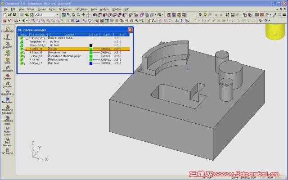The height and width of the screenshot is (180, 288).
Task: Open dropdown arrow beside selection box icon
Action: [19, 21]
